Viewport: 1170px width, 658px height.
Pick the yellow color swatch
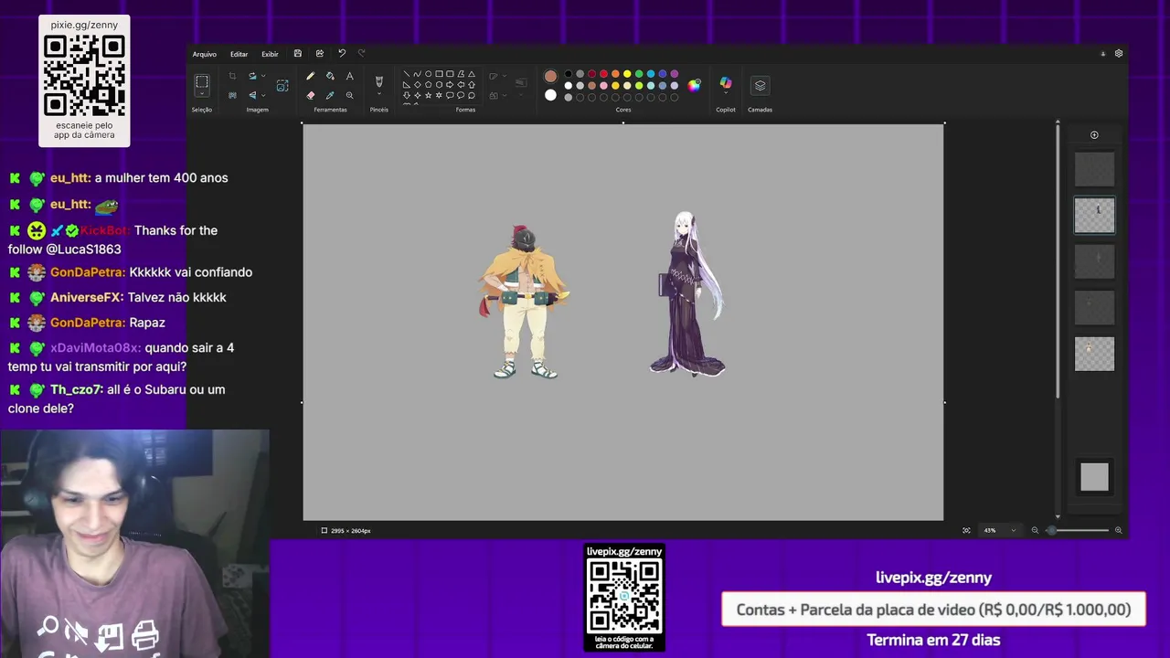[627, 74]
